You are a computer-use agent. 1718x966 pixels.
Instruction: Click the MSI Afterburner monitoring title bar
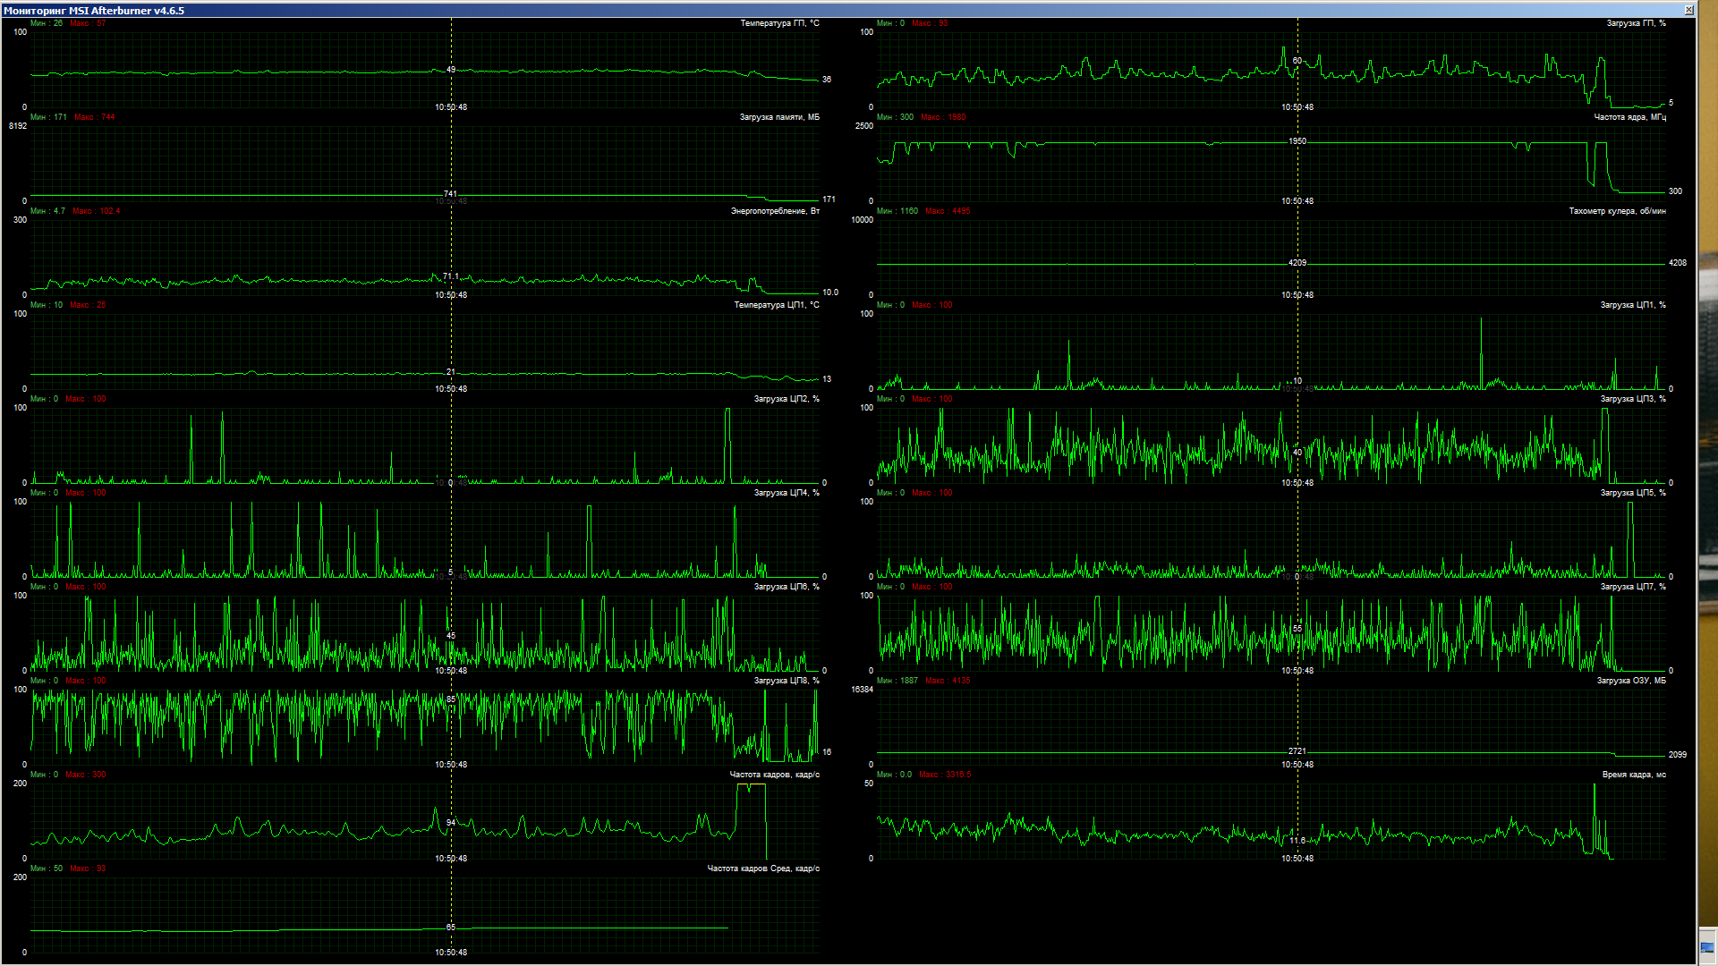tap(805, 10)
